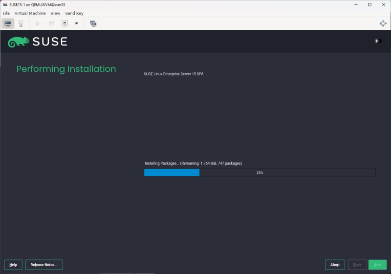Maximize the SUSE15-1 VM window
This screenshot has width=391, height=274.
(369, 5)
